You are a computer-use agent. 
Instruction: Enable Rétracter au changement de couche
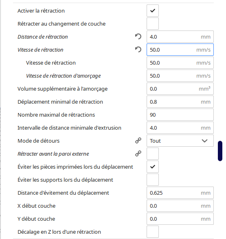153,24
